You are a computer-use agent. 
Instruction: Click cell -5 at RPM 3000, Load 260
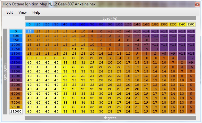[191, 67]
